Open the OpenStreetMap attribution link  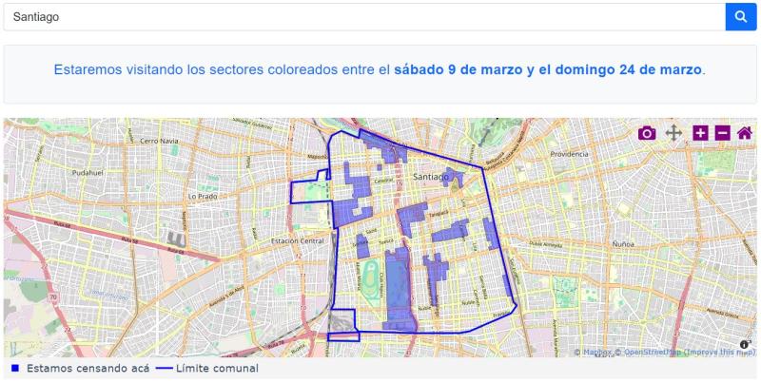pos(648,352)
